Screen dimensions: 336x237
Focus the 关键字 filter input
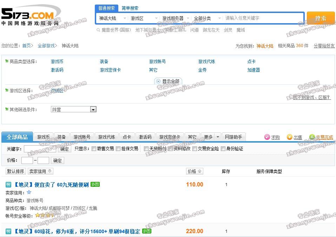(40, 149)
